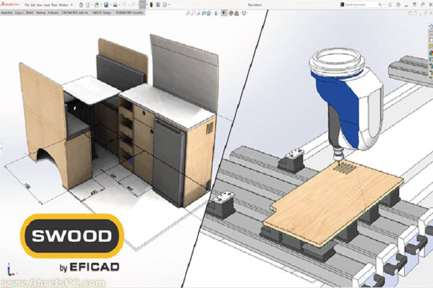Expand the search type dropdown arrow
Image resolution: width=433 pixels, height=288 pixels.
(384, 5)
